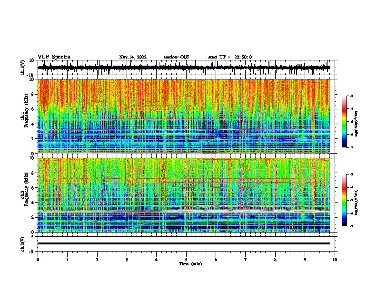Click the ch.1 frequency spectrogram plot

click(183, 116)
